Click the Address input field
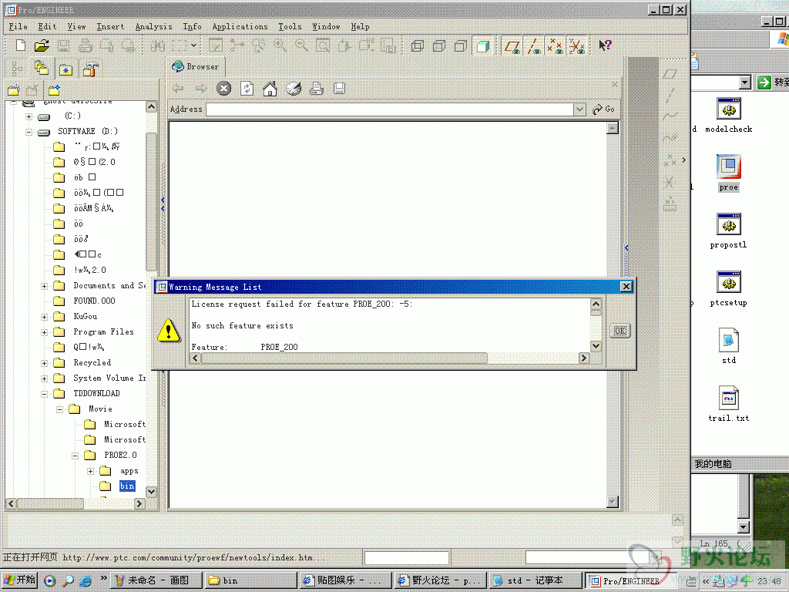The image size is (789, 592). click(x=391, y=109)
